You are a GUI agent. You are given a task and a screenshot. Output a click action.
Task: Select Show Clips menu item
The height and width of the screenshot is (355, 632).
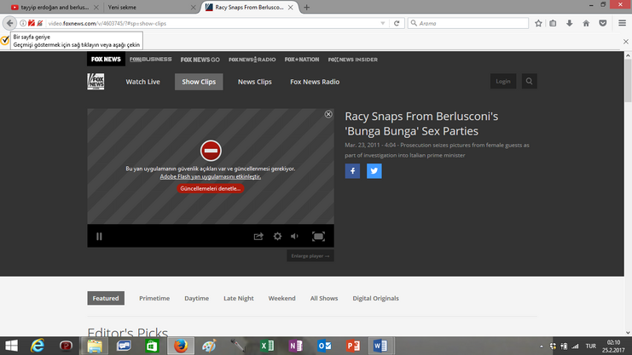(199, 82)
